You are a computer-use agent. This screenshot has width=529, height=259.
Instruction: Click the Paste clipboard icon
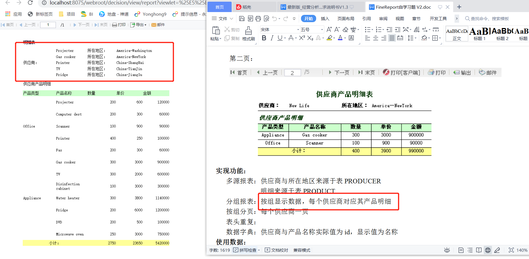(216, 30)
